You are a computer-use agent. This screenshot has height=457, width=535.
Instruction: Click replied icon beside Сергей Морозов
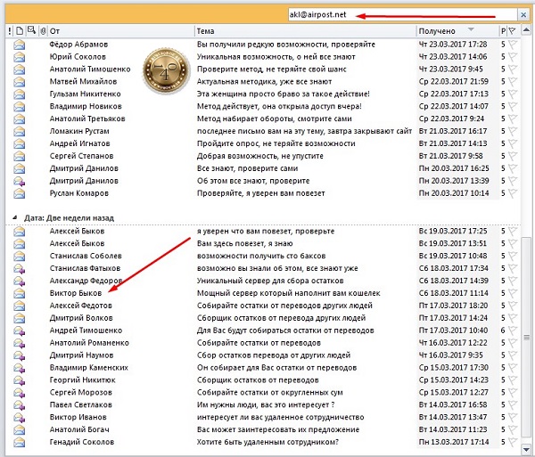19,393
